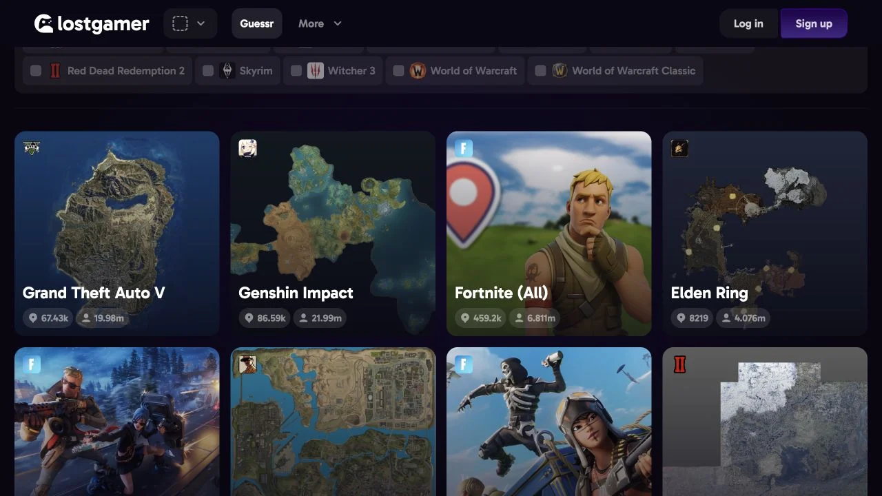Enable the Skyrim filter checkbox
The image size is (882, 496).
coord(208,70)
